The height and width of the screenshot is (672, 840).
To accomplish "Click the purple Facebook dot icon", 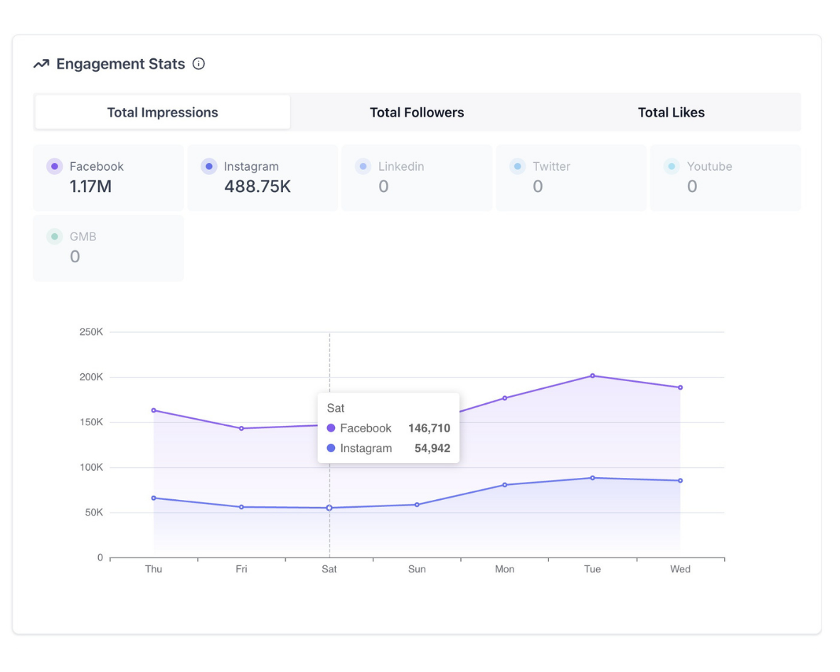I will [x=55, y=166].
